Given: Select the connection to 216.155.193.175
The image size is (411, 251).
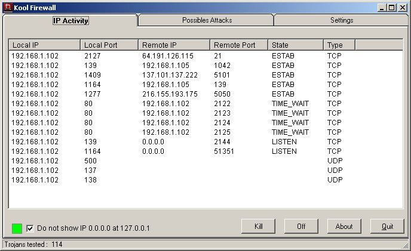Looking at the screenshot, I should point(205,94).
